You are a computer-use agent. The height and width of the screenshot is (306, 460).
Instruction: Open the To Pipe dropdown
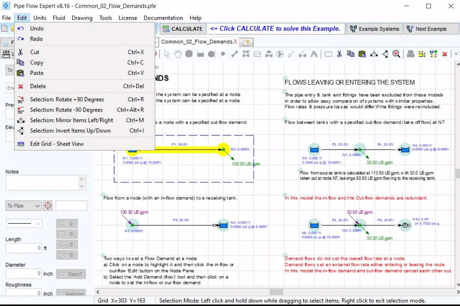point(23,206)
